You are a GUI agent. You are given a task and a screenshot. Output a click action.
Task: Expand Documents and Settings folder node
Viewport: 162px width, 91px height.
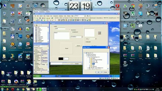click(90, 60)
